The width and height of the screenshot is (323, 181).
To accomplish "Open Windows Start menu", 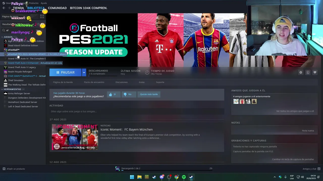I will tap(132, 177).
